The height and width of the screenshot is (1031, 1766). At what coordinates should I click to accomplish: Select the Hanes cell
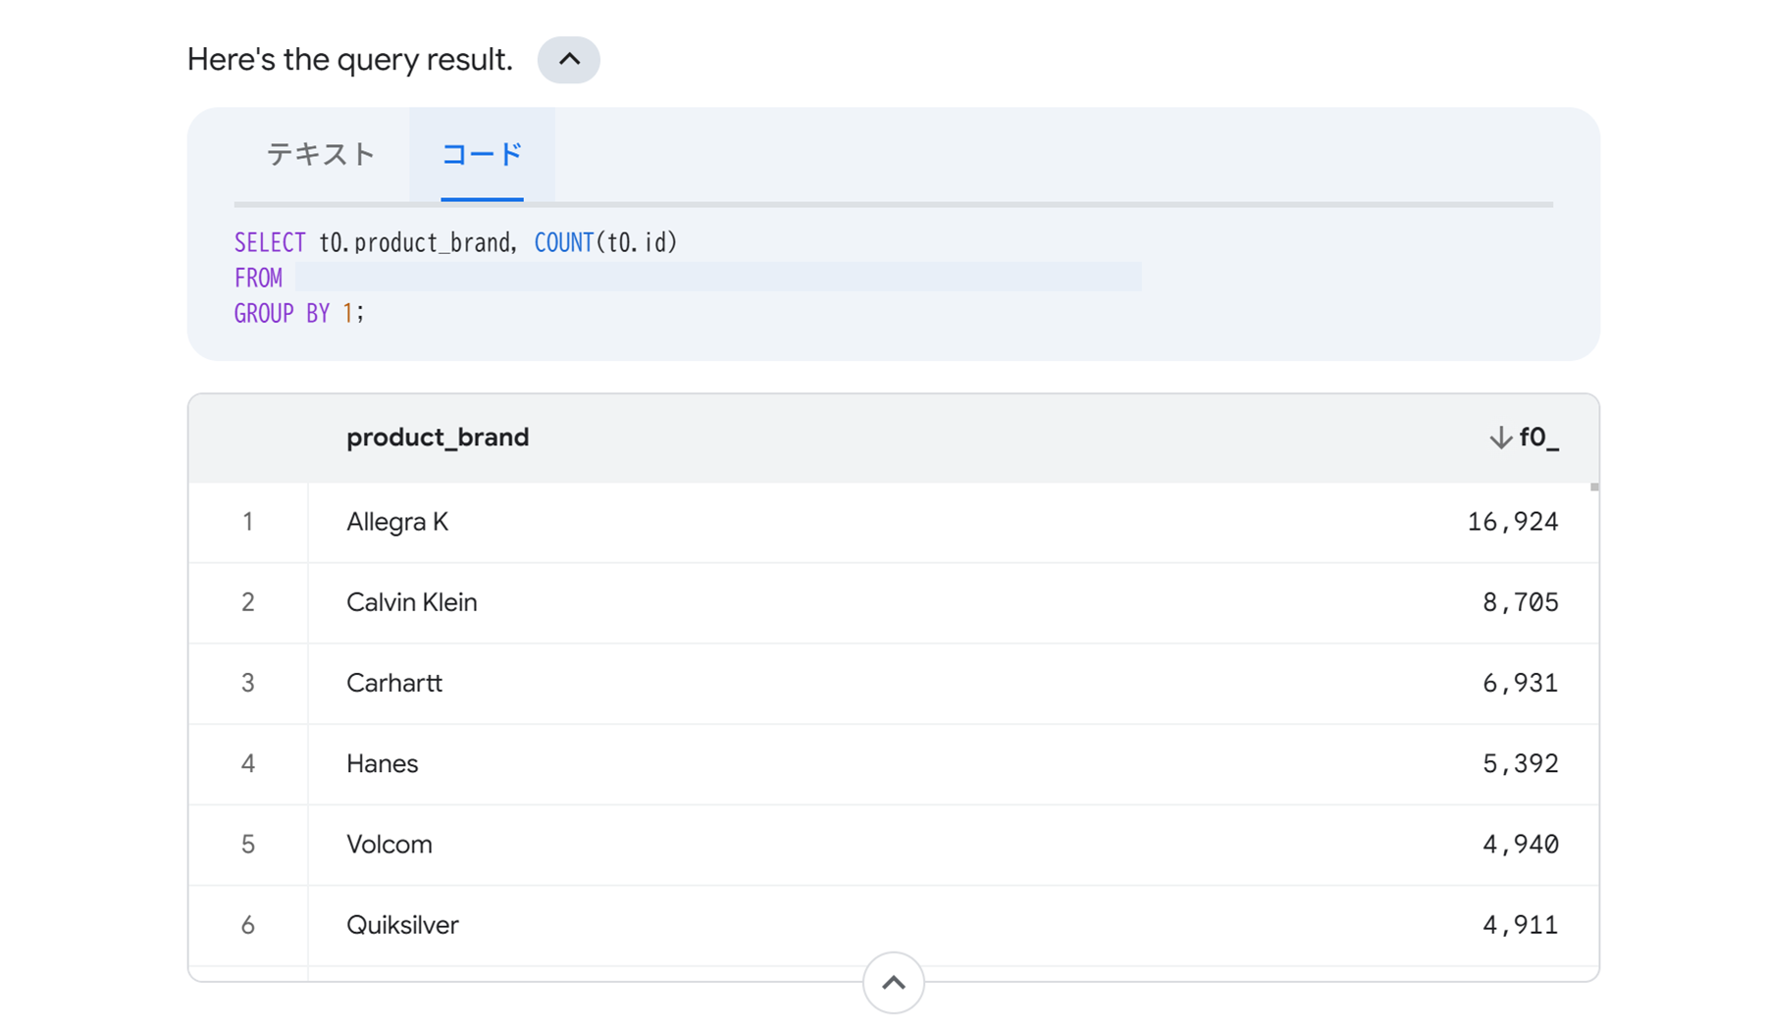coord(383,763)
